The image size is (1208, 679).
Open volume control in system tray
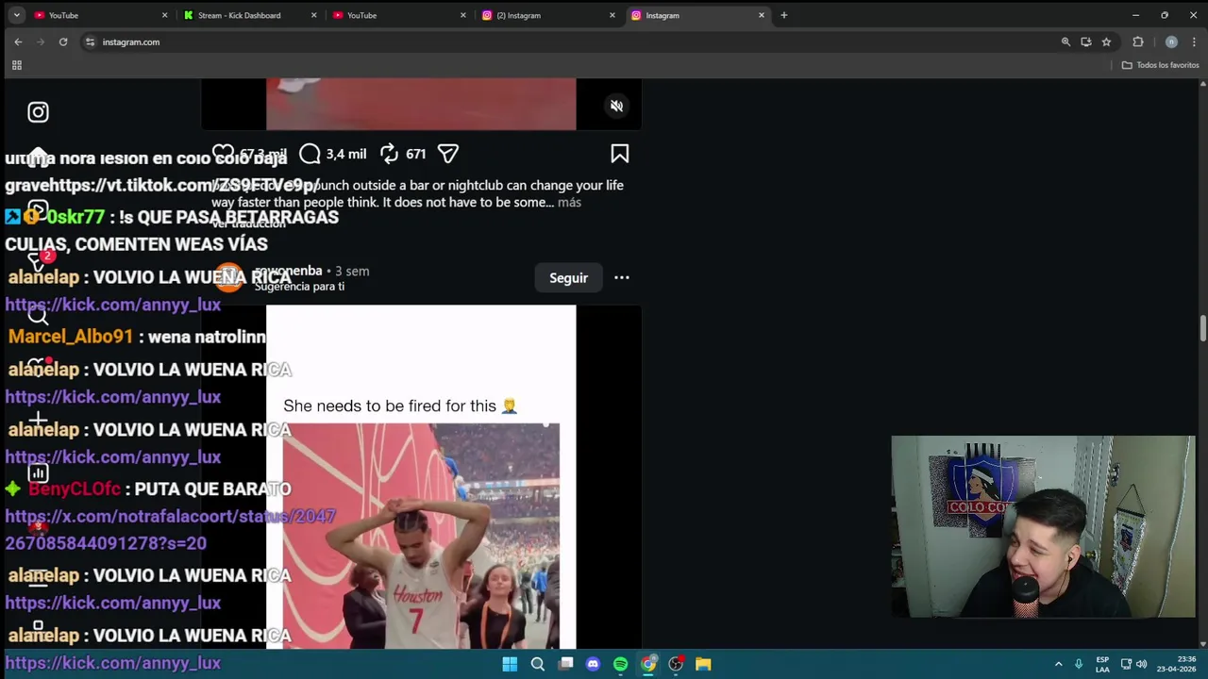[x=1142, y=664]
